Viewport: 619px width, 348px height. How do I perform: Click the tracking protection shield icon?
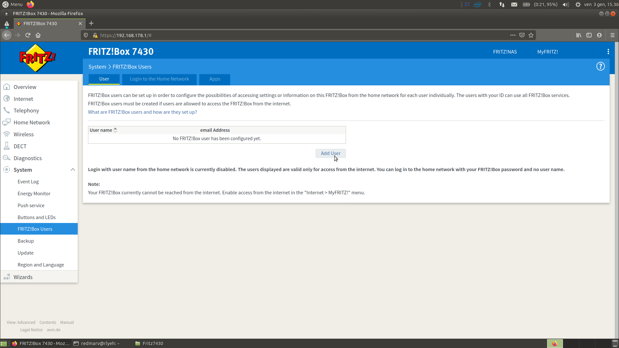coord(86,35)
